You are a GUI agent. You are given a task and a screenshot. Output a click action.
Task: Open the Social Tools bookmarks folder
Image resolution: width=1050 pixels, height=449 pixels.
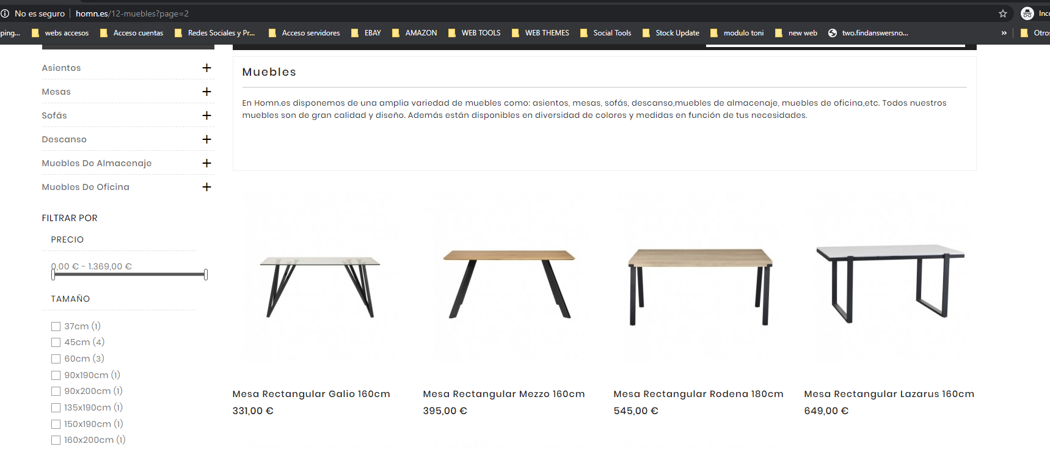[606, 33]
